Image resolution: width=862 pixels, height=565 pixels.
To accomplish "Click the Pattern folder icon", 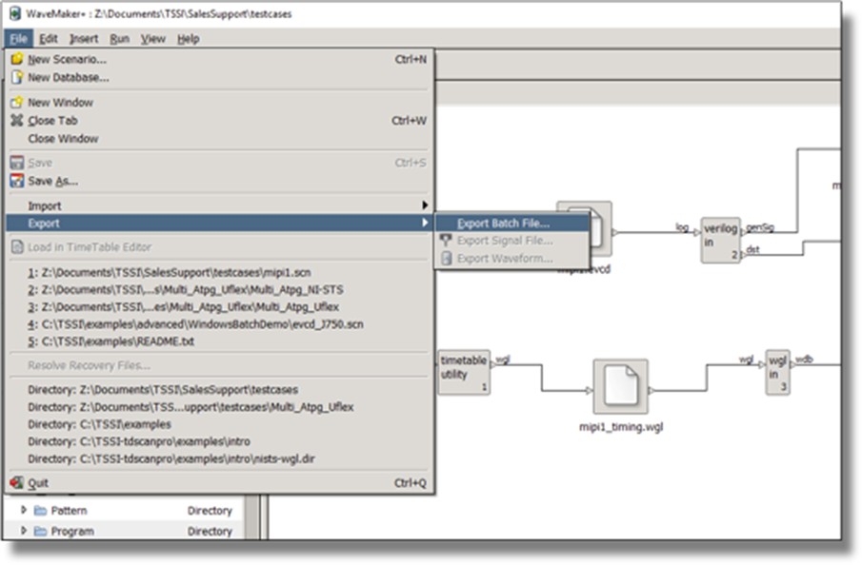I will pyautogui.click(x=40, y=511).
